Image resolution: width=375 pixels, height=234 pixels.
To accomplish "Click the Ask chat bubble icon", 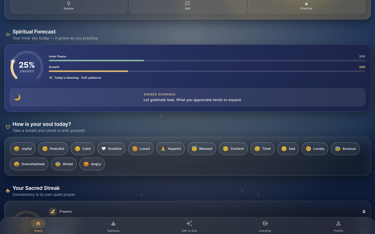I will [187, 3].
